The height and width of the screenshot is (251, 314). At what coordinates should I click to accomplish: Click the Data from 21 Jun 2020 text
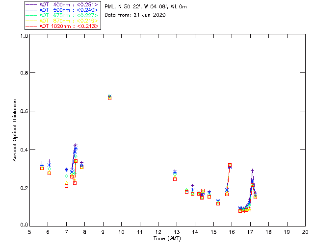coord(135,15)
